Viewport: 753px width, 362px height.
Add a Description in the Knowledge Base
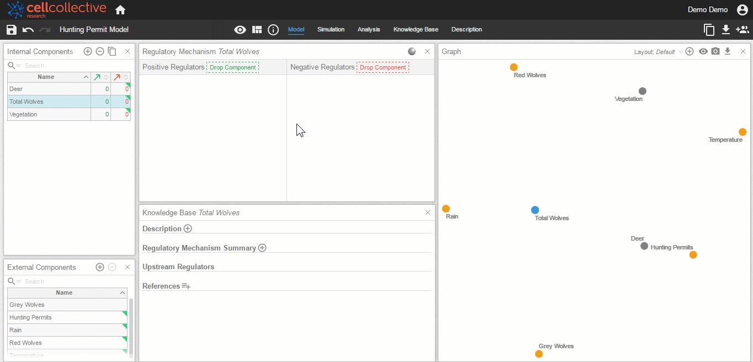click(188, 228)
